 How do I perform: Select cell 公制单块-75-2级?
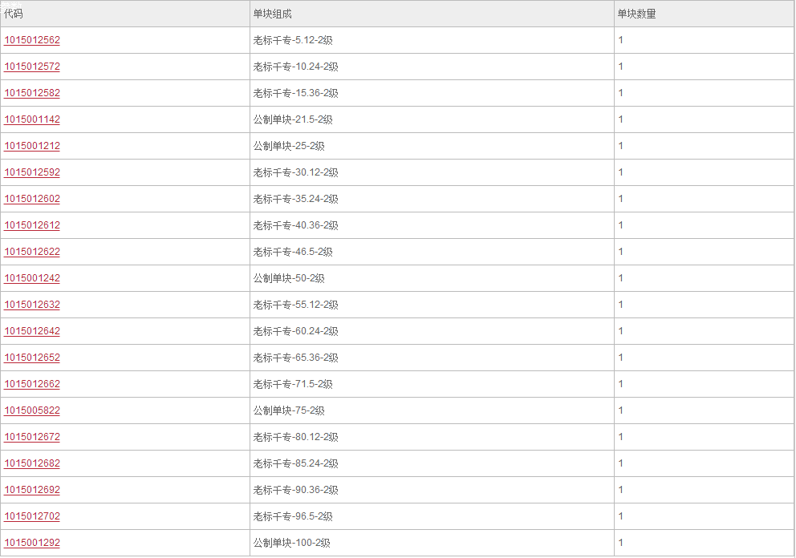[x=432, y=410]
